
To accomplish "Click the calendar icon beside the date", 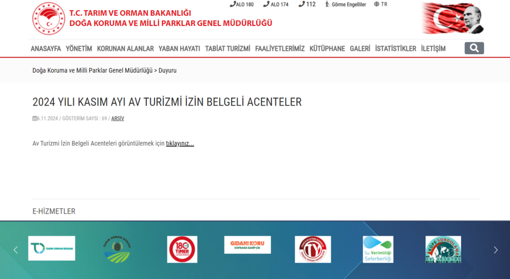I will point(34,119).
